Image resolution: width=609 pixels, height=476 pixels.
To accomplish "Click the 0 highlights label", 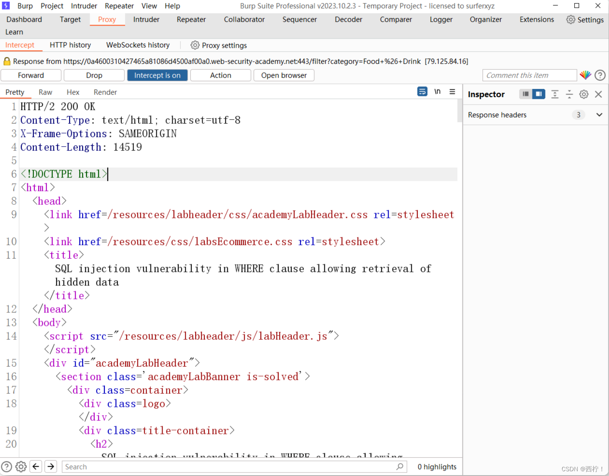I will coord(437,466).
